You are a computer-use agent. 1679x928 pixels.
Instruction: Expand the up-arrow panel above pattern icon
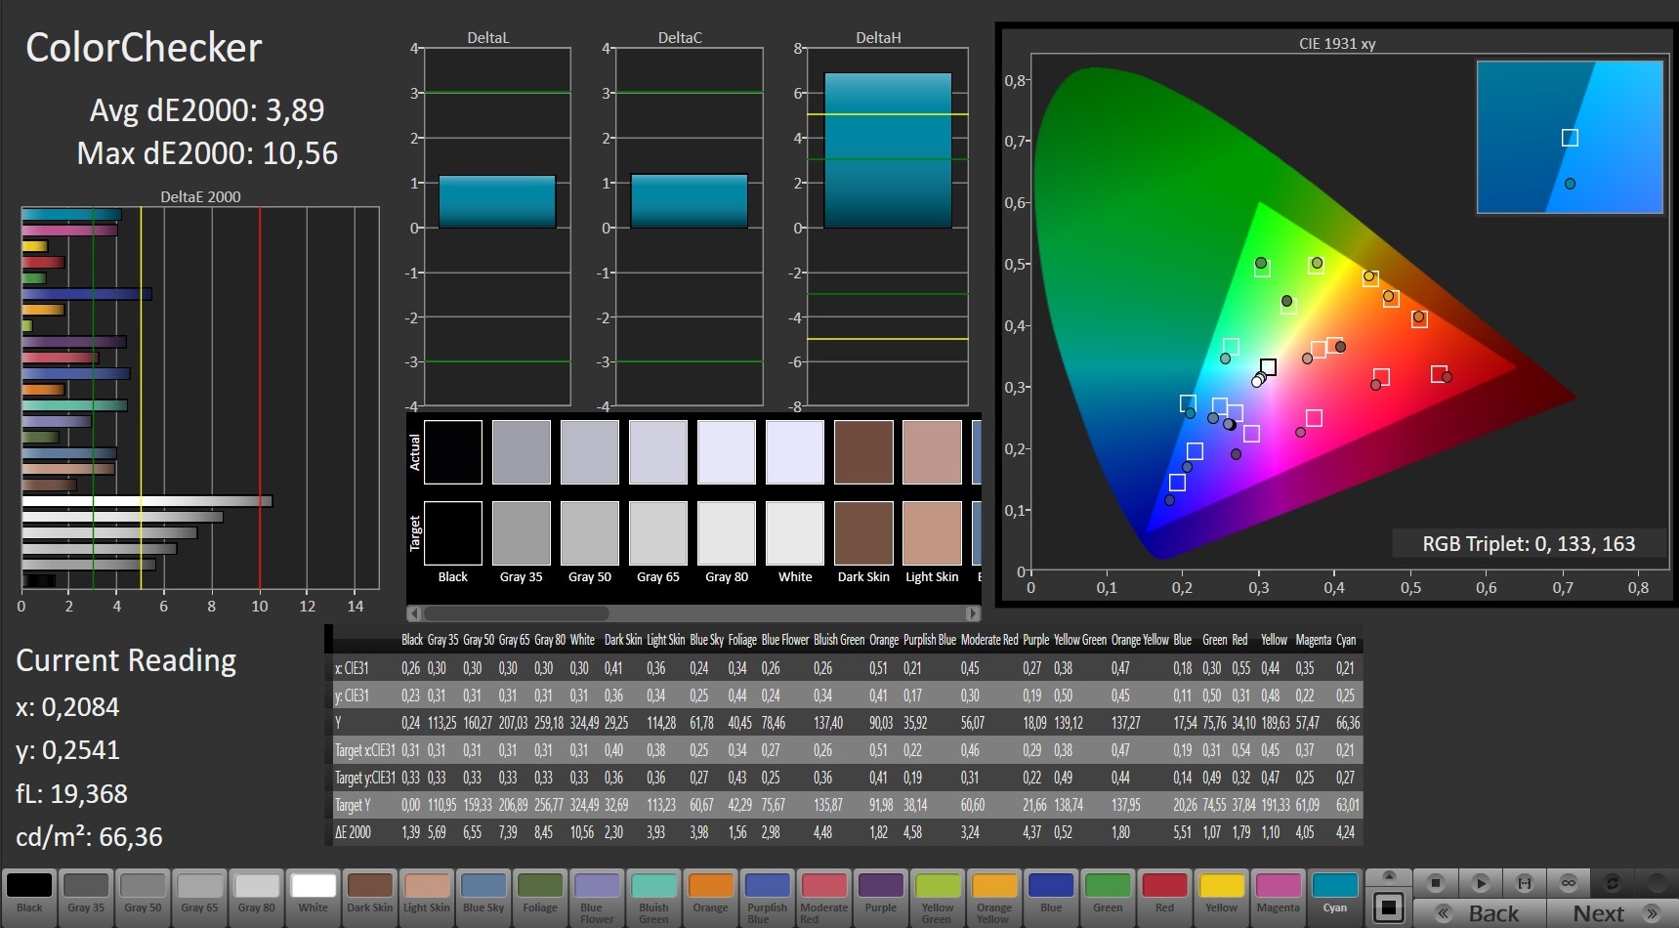click(1388, 876)
